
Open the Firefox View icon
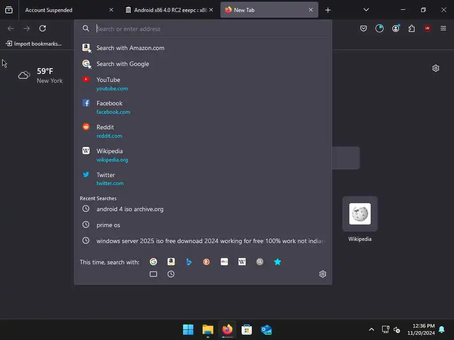[9, 10]
